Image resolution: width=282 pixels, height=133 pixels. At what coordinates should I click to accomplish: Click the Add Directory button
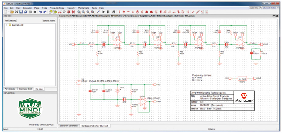coord(11,20)
